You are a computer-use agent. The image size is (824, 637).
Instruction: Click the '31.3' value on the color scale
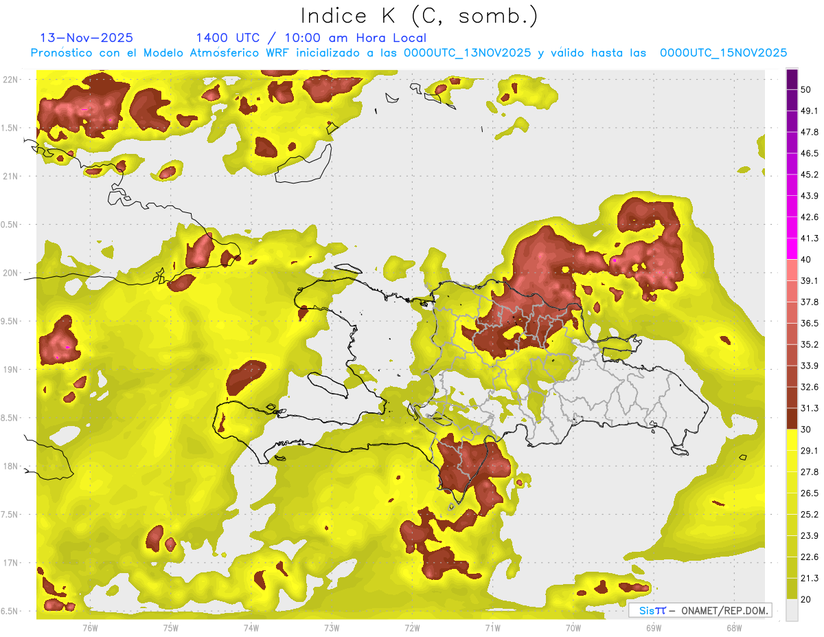pyautogui.click(x=809, y=408)
